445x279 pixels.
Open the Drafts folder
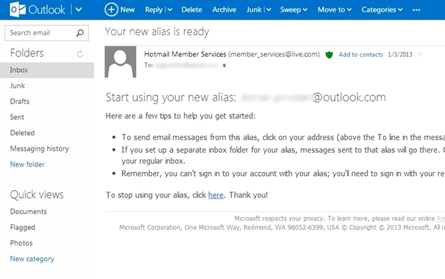coord(20,101)
